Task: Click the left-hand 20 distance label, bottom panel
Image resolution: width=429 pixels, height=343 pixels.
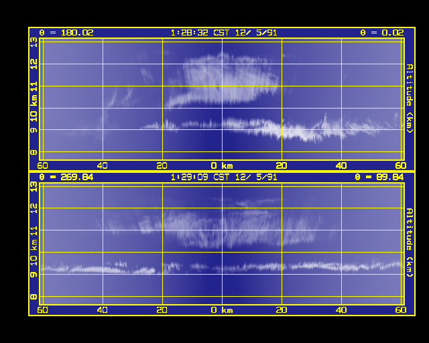Action: [162, 310]
